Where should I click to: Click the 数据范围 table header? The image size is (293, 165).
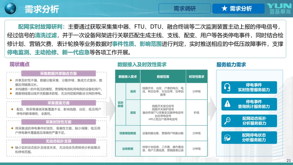(x=163, y=77)
